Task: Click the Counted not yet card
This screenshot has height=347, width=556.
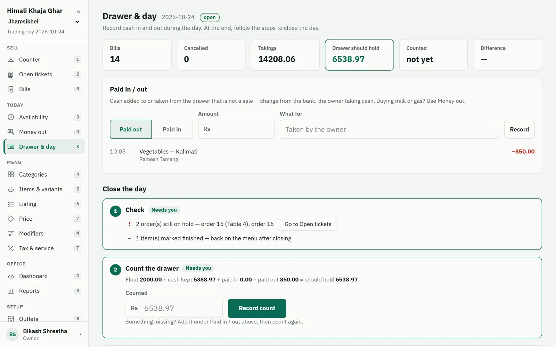Action: [433, 55]
